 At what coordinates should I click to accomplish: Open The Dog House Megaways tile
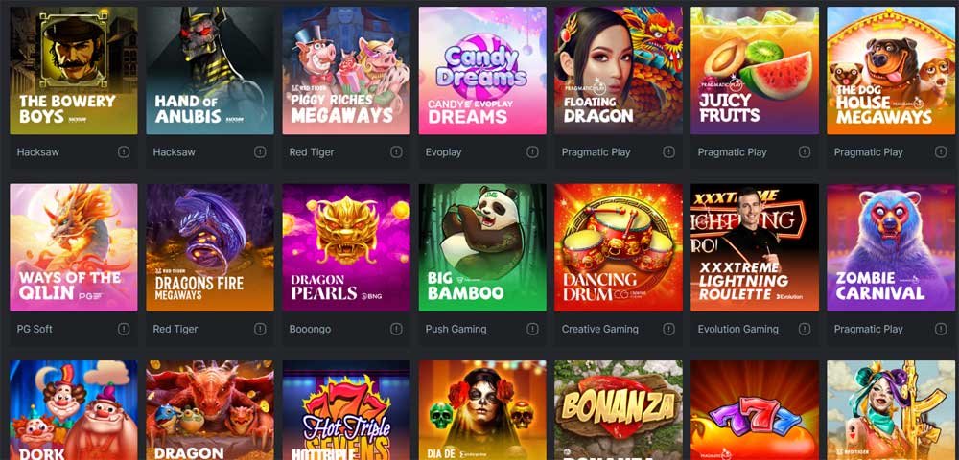tap(891, 70)
